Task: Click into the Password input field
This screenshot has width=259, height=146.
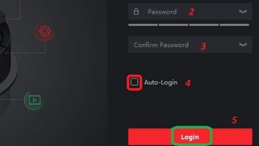Action: [190, 12]
